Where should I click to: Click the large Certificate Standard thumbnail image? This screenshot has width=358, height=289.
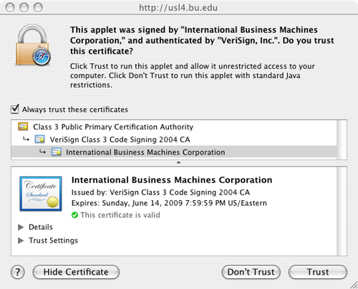[41, 194]
